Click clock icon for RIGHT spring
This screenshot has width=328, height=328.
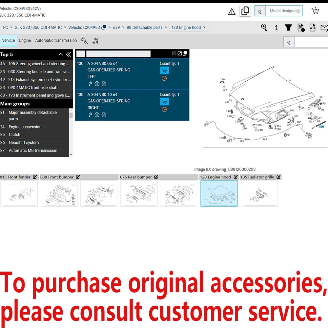point(164,110)
